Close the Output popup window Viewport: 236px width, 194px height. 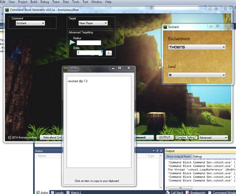pyautogui.click(x=128, y=68)
